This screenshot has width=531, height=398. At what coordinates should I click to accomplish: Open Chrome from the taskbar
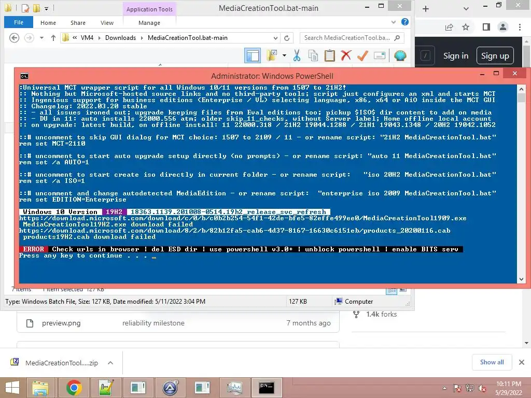pos(74,388)
